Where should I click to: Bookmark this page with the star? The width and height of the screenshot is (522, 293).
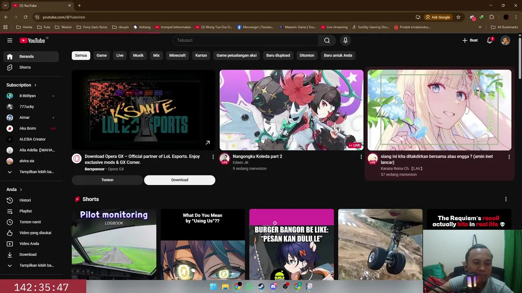pos(458,17)
